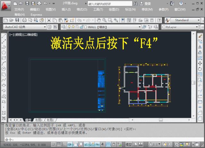Select the Rotate modify tool
205x148 pixels.
(x=200, y=69)
